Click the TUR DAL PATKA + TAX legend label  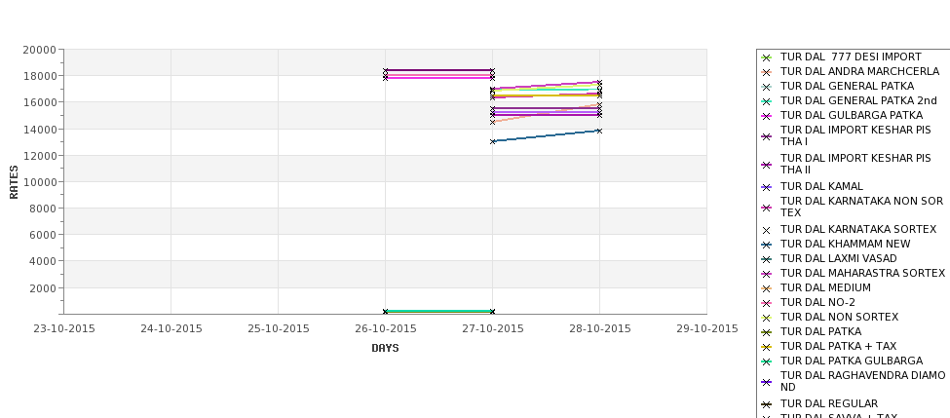point(838,346)
